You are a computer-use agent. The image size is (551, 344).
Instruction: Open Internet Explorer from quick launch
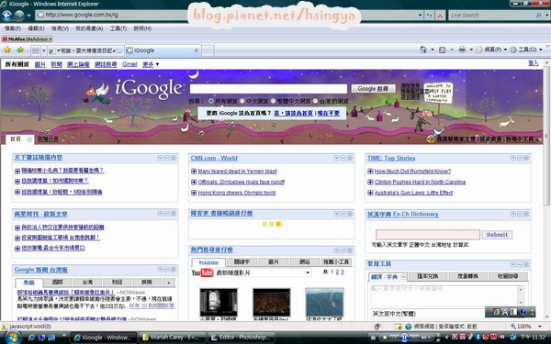[31, 338]
